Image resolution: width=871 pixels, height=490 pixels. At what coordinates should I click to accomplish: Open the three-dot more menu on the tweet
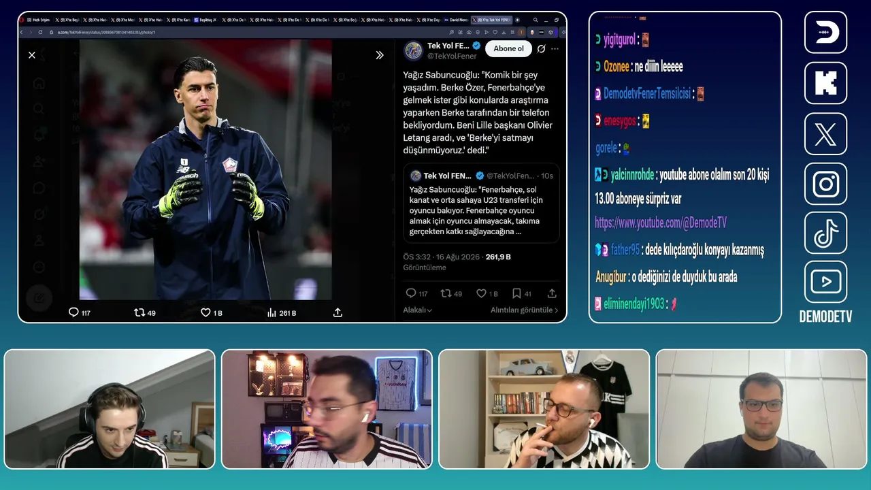pos(555,49)
